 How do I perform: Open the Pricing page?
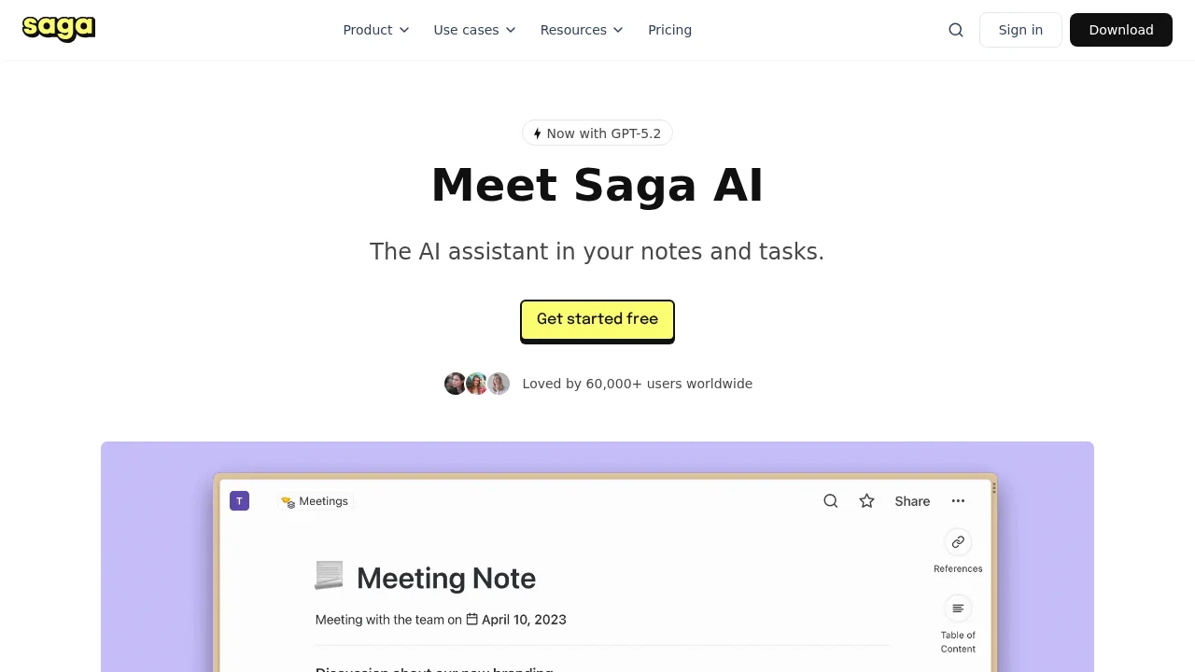[x=669, y=30]
